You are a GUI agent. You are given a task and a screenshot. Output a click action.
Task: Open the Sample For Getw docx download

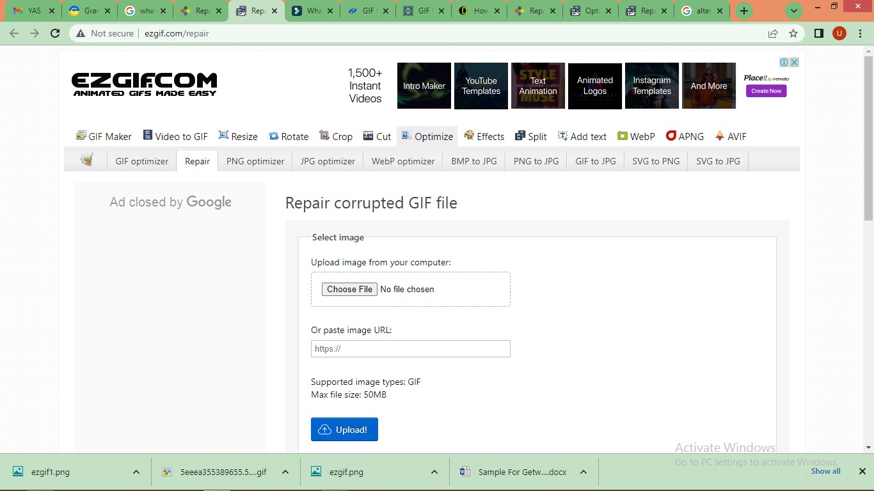click(522, 472)
